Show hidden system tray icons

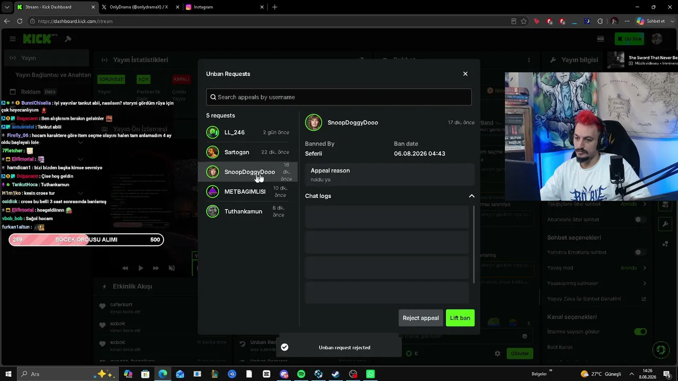tap(631, 374)
